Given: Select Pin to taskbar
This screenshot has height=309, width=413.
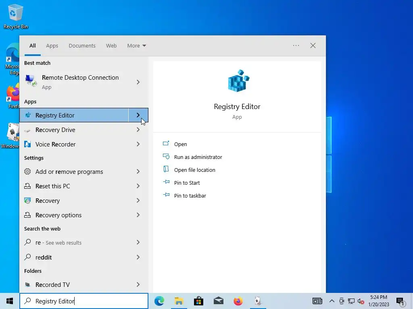Looking at the screenshot, I should click(190, 196).
